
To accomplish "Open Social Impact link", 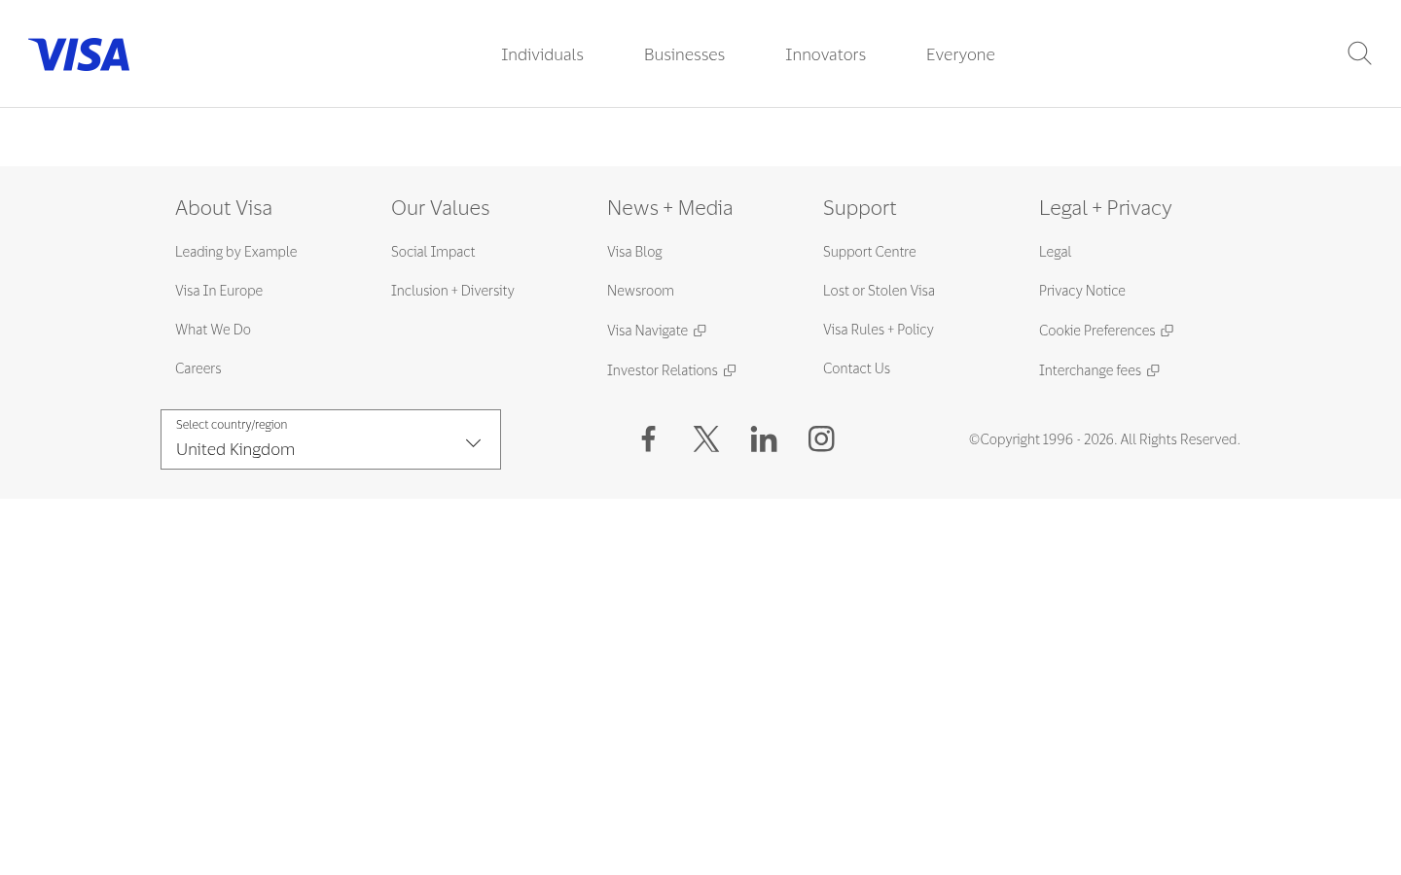I will click(433, 252).
